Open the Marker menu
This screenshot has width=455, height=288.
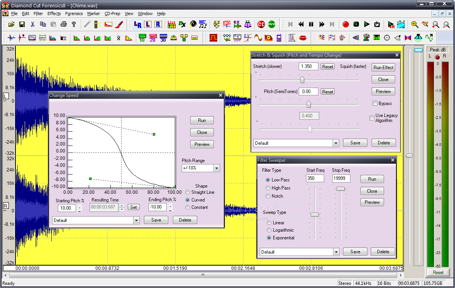coord(93,14)
